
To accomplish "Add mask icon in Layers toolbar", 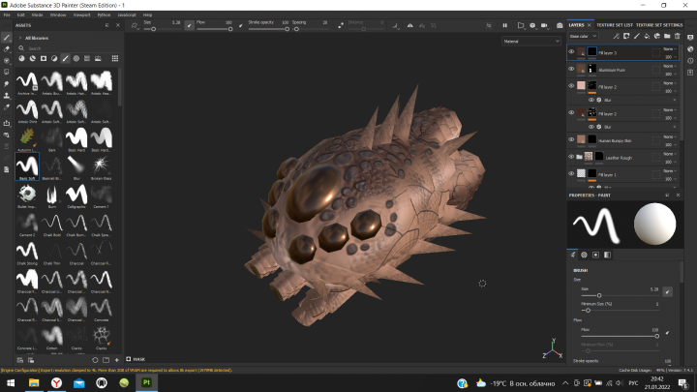I will [626, 36].
